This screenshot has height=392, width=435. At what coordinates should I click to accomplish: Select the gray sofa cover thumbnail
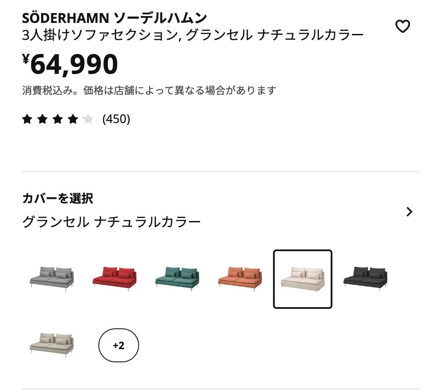click(x=51, y=278)
